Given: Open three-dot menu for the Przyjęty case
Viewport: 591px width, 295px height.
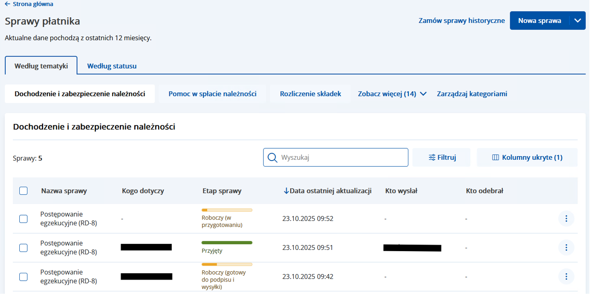Looking at the screenshot, I should pos(566,247).
